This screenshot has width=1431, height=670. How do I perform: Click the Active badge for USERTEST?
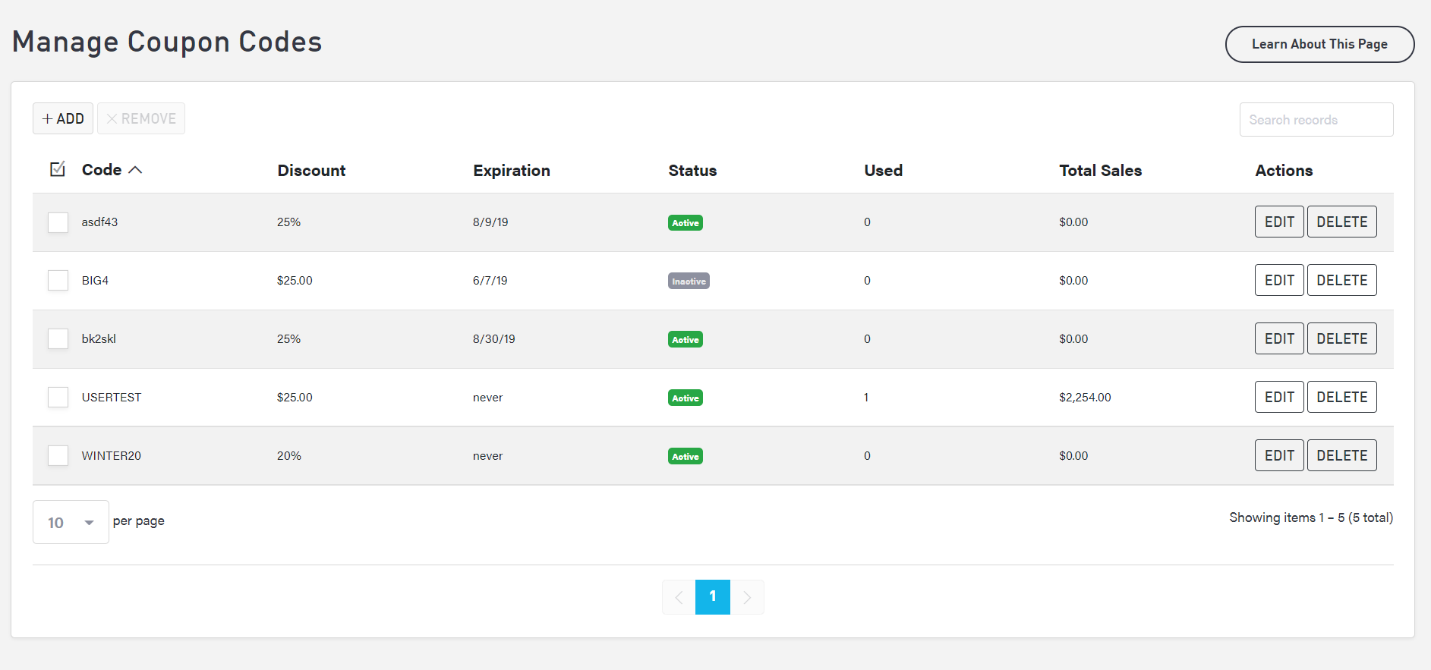685,398
